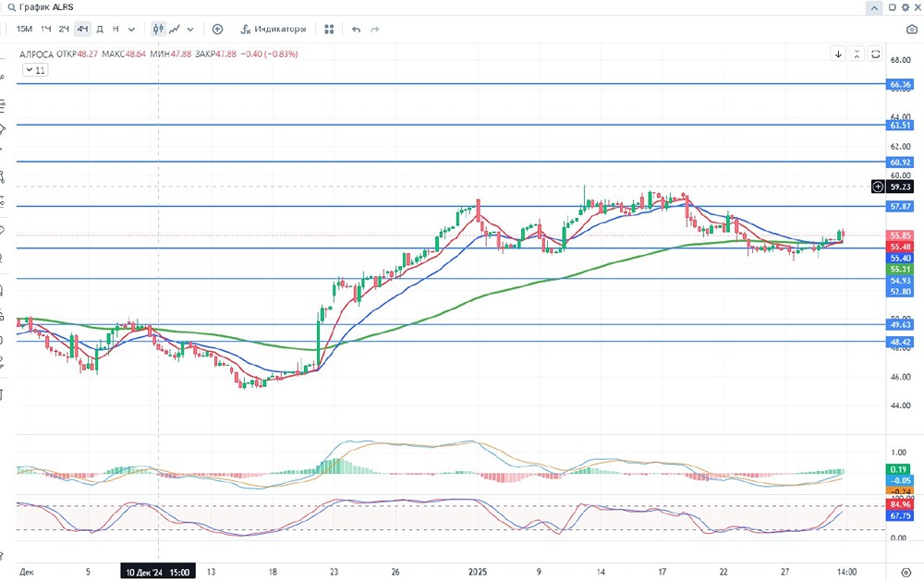Click the 49.63 level price label
The height and width of the screenshot is (580, 924).
(x=900, y=324)
